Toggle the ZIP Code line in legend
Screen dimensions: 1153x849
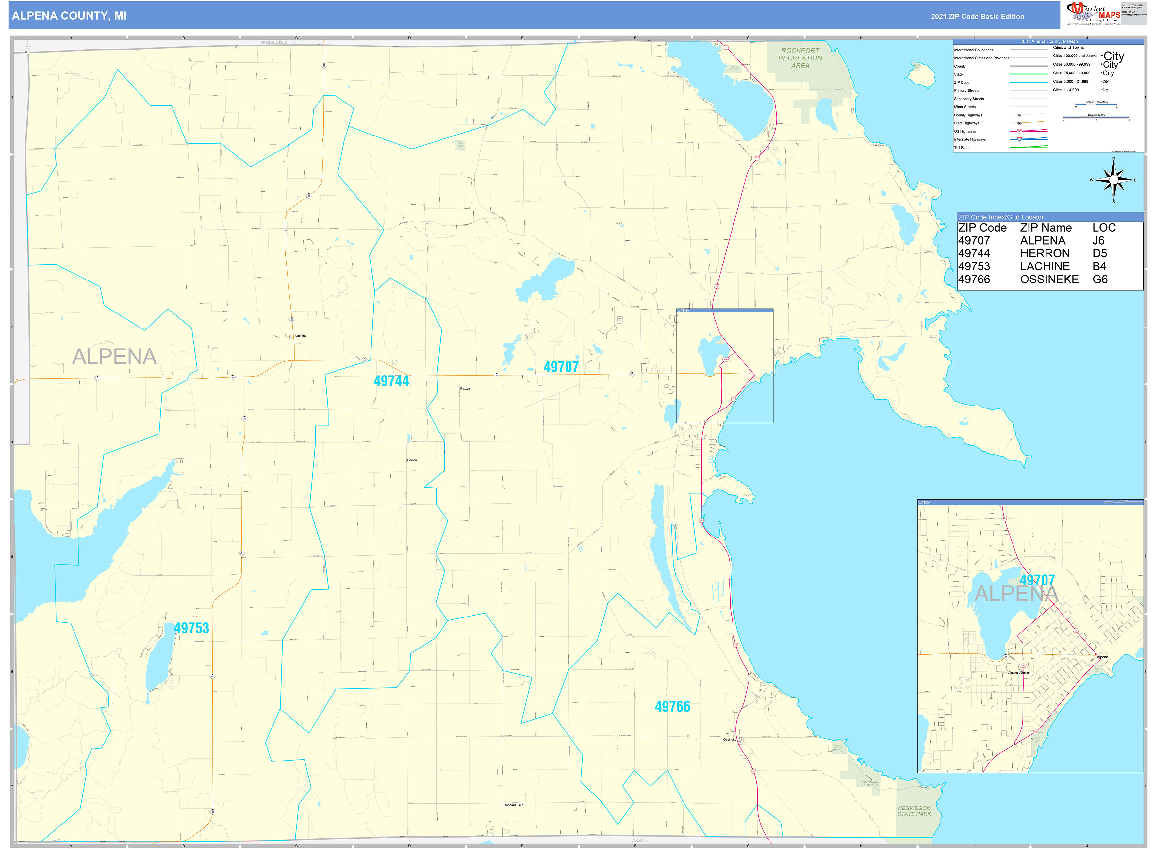(1029, 82)
